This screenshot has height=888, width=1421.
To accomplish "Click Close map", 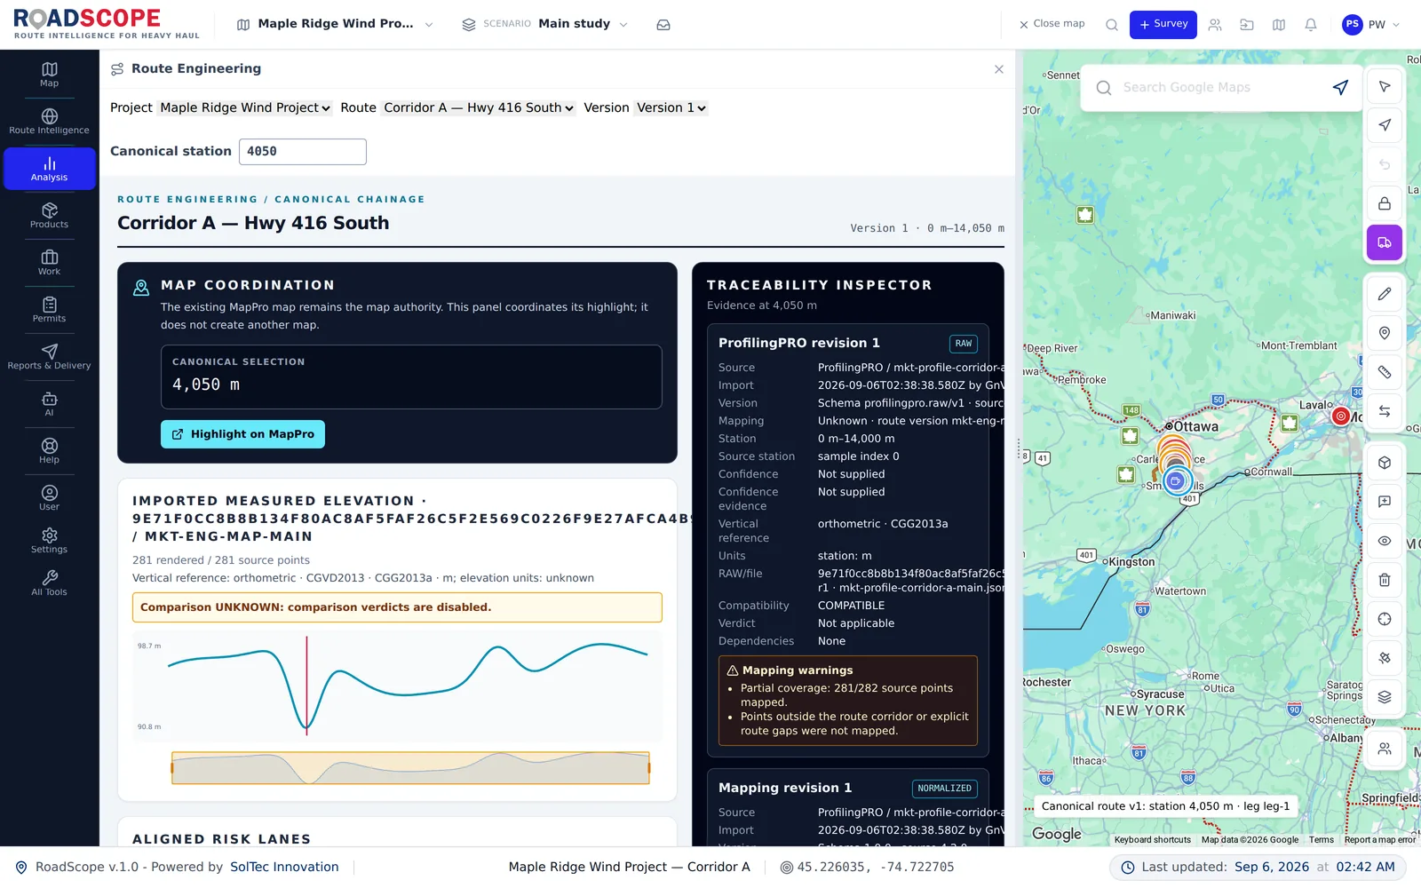I will (1052, 25).
